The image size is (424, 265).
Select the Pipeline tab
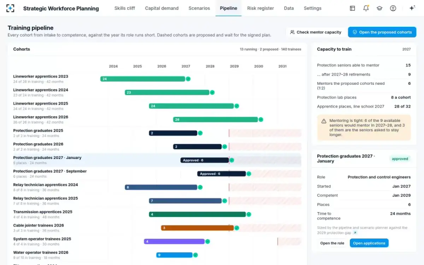pyautogui.click(x=229, y=8)
